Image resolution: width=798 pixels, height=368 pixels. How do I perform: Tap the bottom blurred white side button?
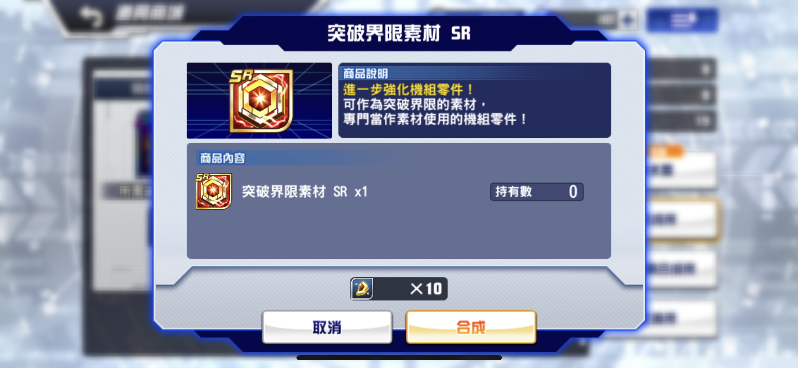point(681,318)
